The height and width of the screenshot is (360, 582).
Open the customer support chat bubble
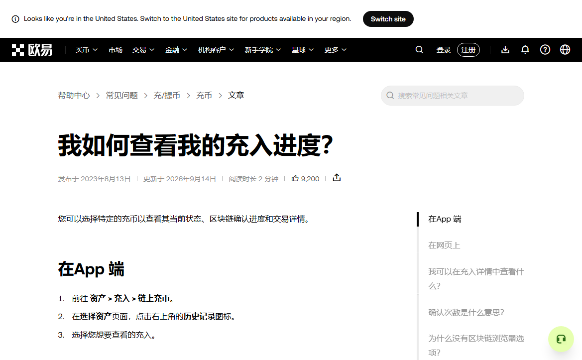click(561, 339)
